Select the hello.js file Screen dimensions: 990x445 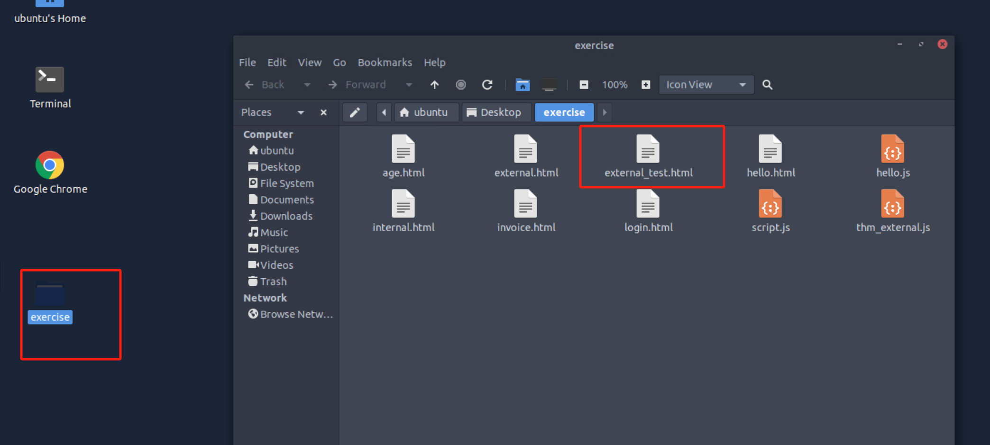pyautogui.click(x=893, y=156)
